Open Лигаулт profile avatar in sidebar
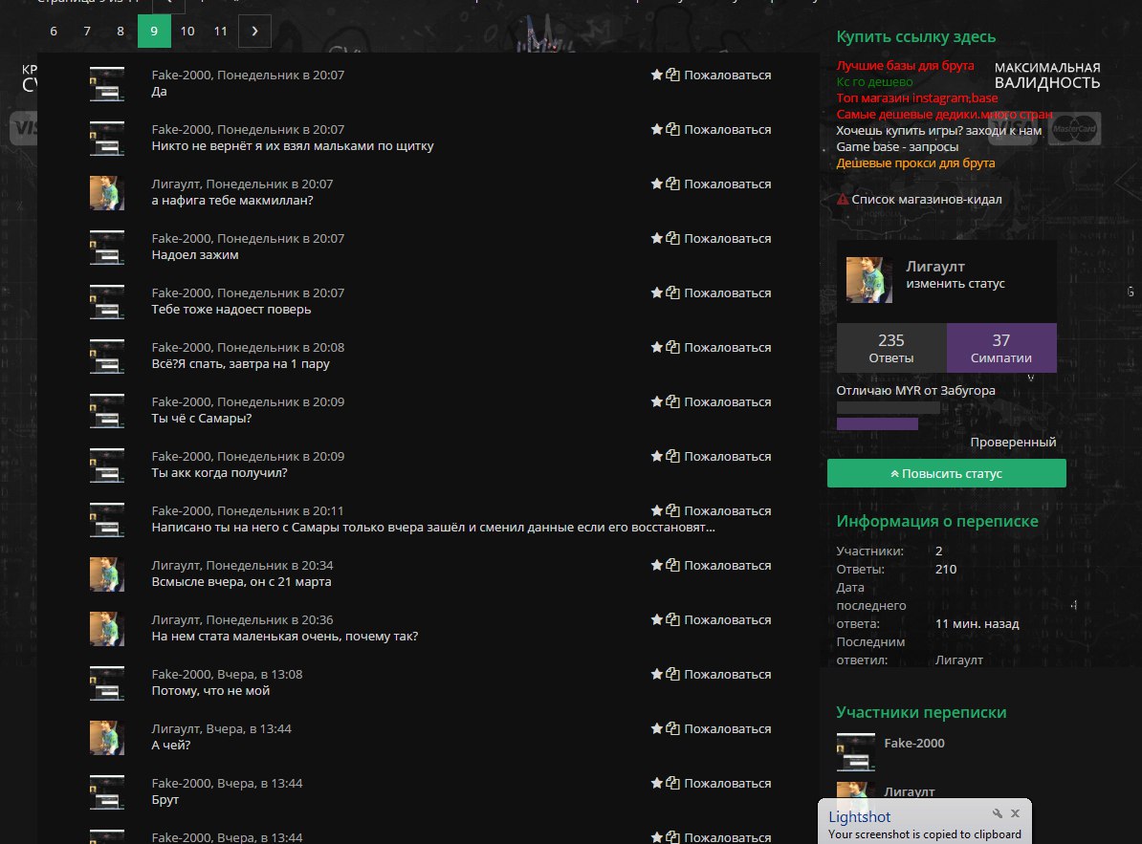 click(868, 279)
